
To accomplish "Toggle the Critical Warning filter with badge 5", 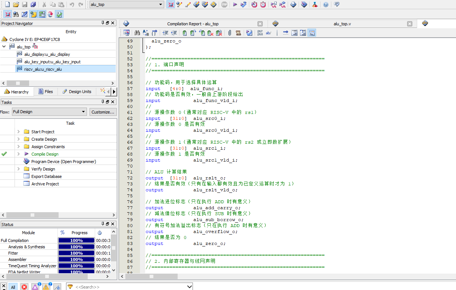I will point(35,287).
